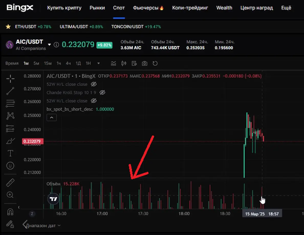Open the Фьючерсы menu item
This screenshot has width=304, height=235.
pos(148,8)
